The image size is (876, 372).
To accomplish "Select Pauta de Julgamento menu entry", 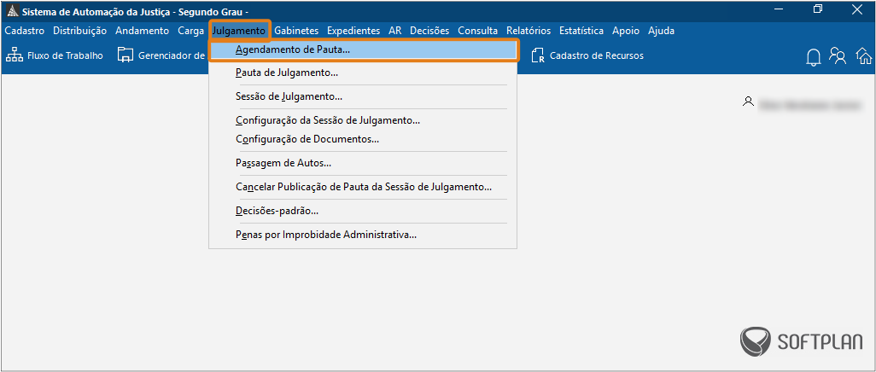I will pyautogui.click(x=363, y=73).
